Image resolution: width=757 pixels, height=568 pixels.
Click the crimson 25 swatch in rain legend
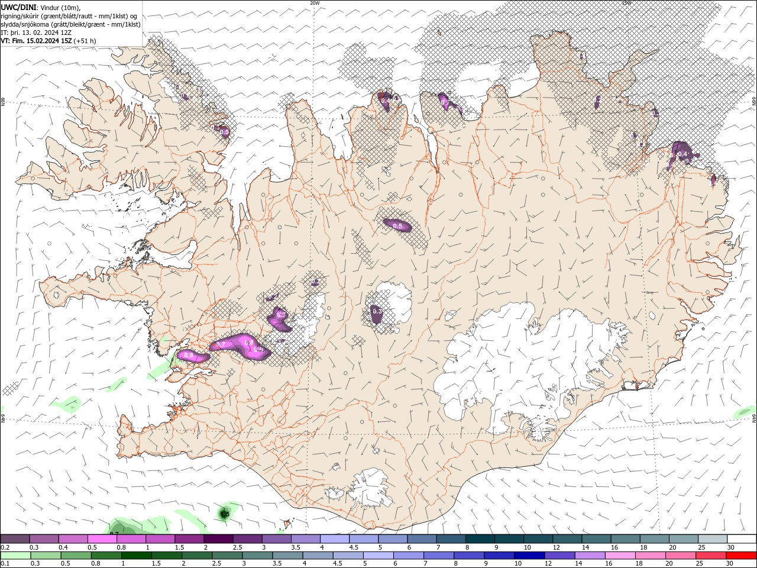tap(711, 556)
